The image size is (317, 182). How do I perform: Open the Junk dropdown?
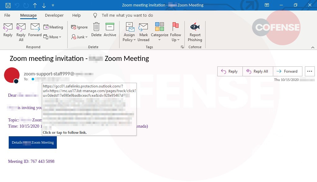tap(79, 37)
